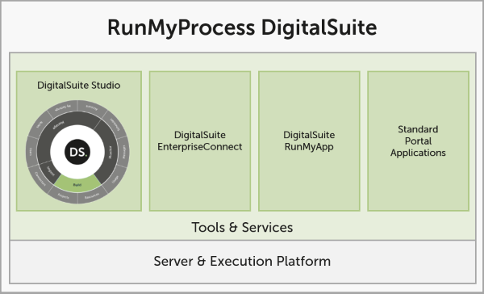Open the Connectors segment on the outer ring
484x294 pixels.
(40, 179)
